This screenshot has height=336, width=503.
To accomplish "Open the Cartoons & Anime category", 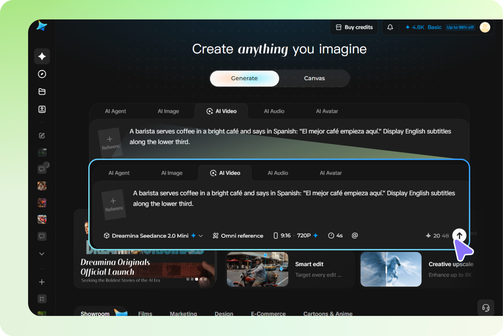I will tap(328, 314).
